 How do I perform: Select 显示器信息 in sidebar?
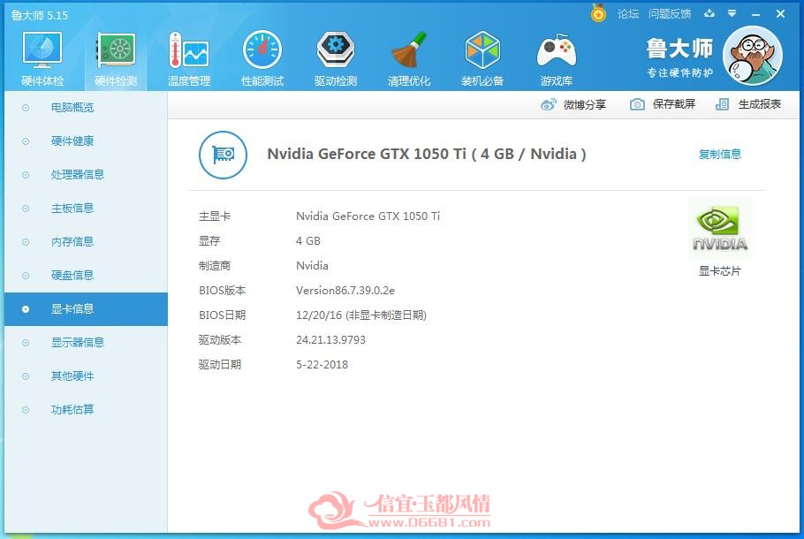[86, 343]
